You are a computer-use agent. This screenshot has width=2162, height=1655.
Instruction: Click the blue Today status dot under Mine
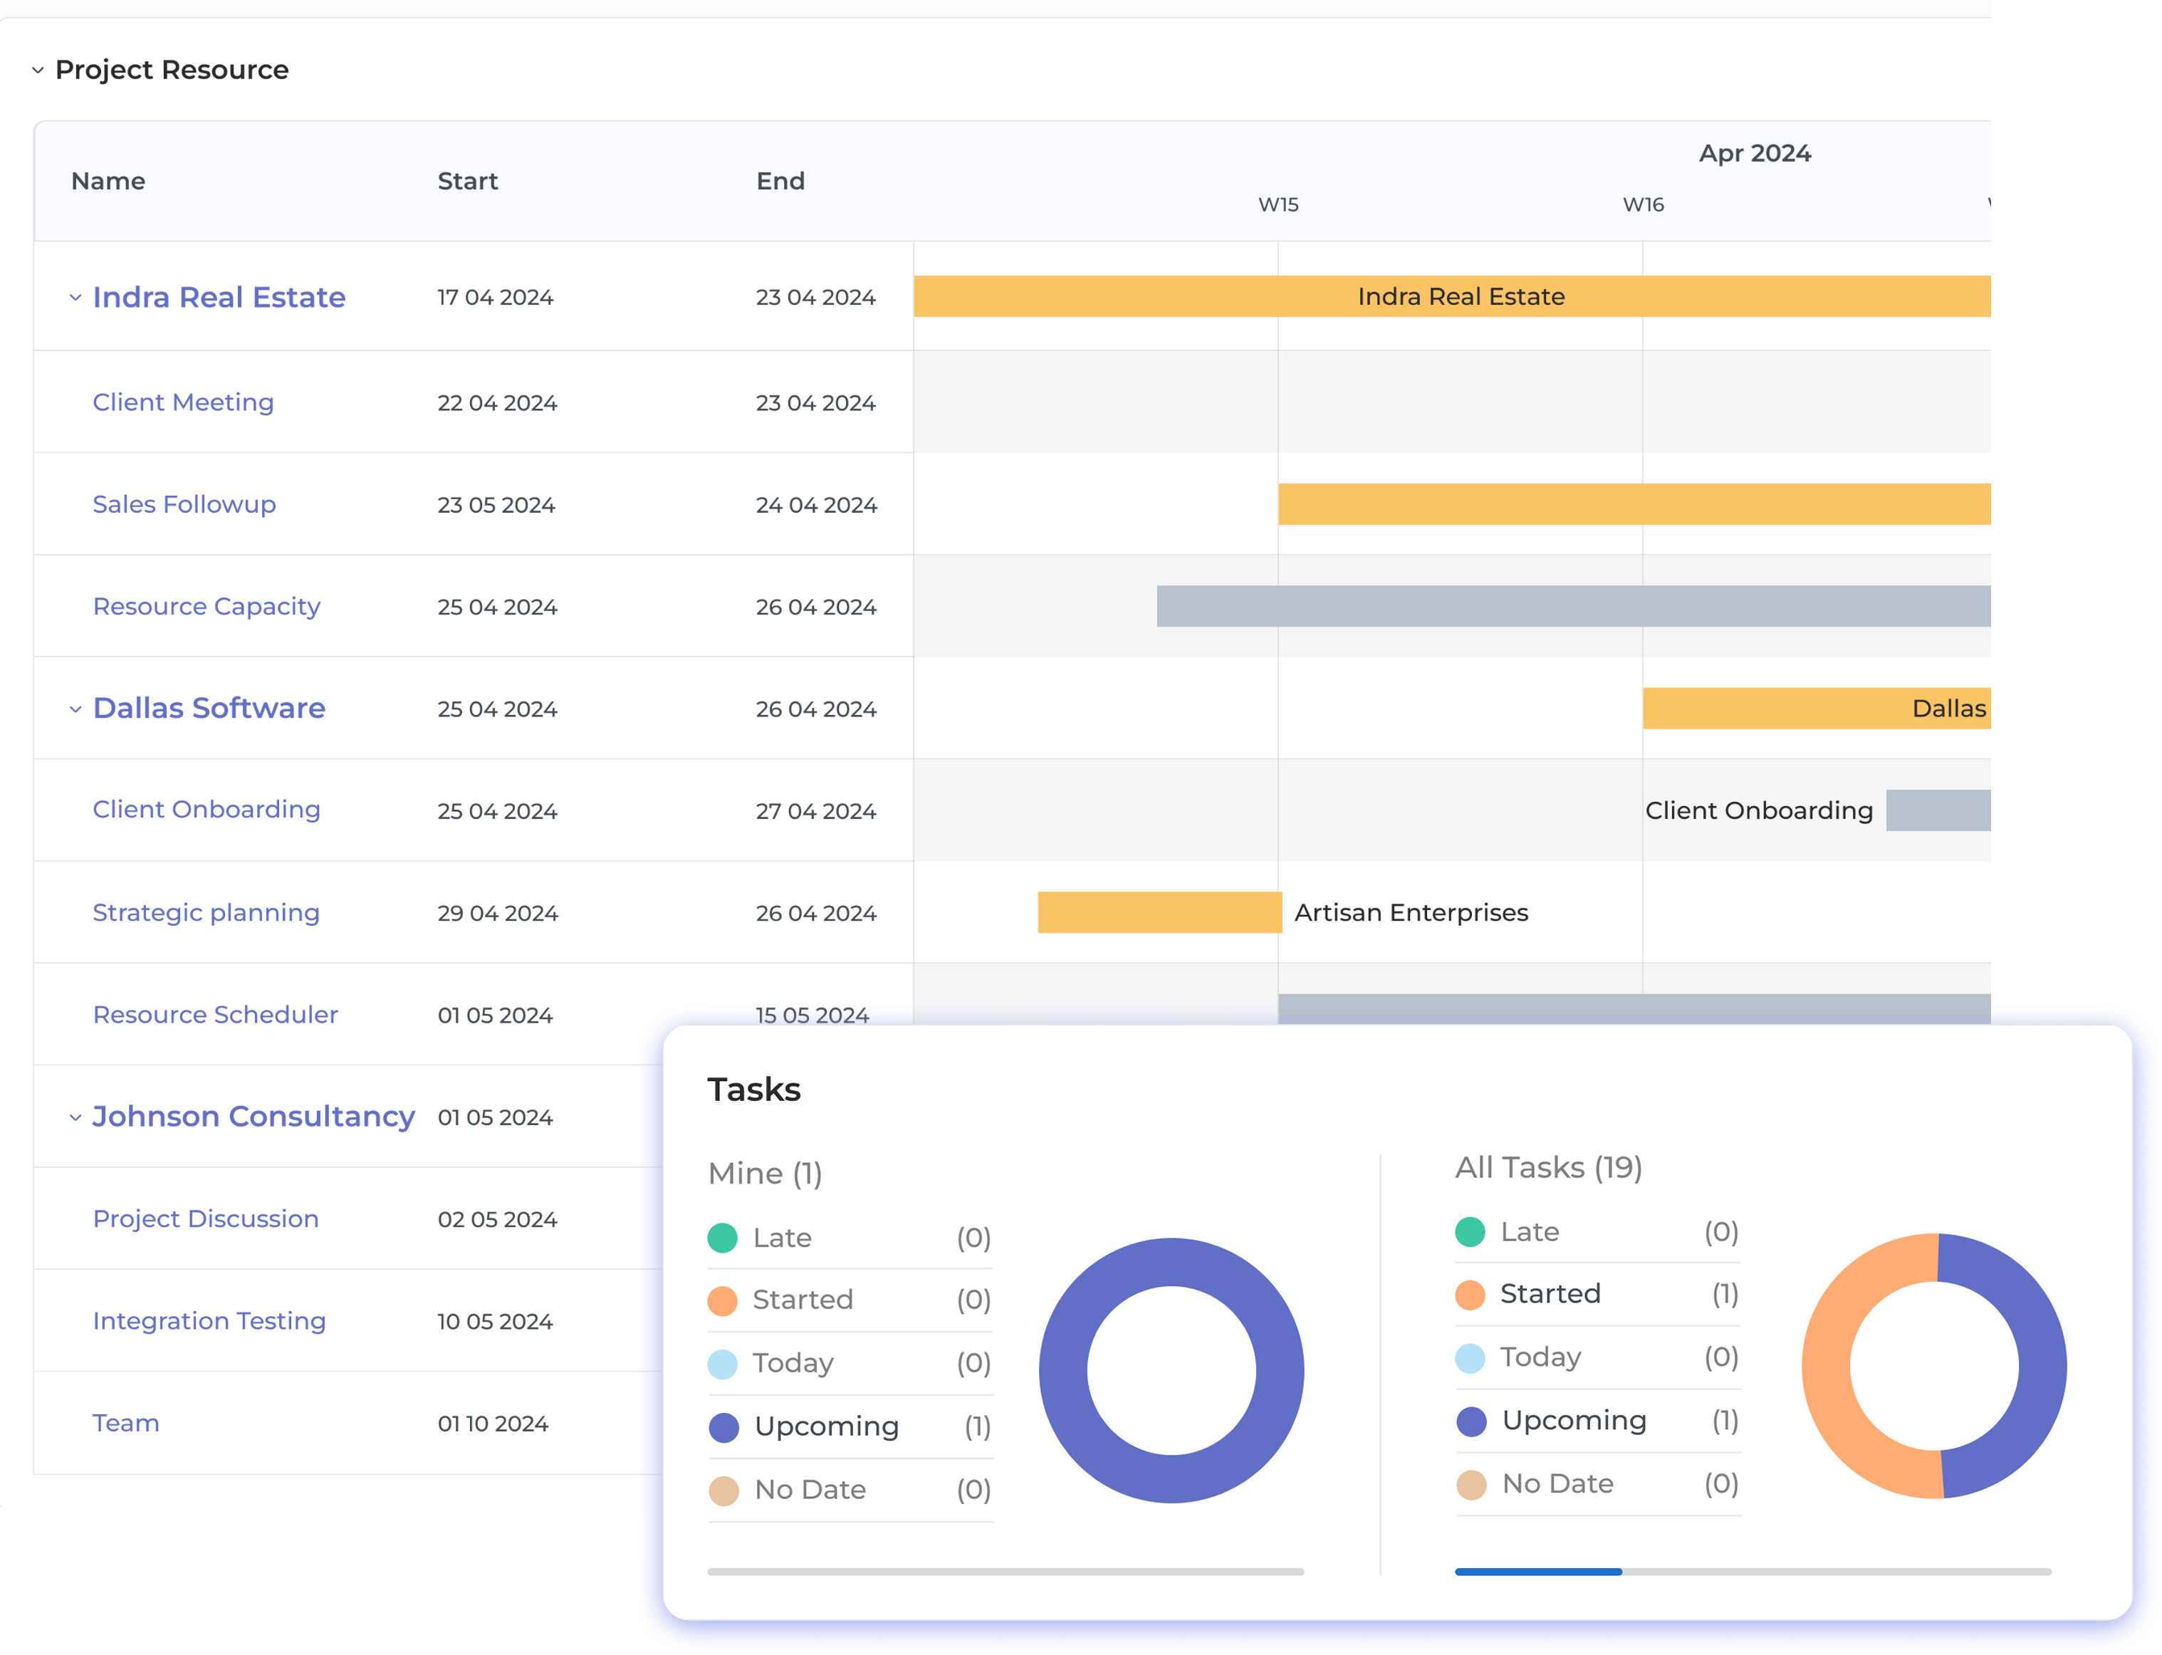pyautogui.click(x=724, y=1364)
